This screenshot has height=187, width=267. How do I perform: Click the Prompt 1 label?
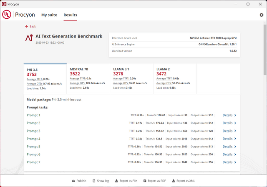33,115
